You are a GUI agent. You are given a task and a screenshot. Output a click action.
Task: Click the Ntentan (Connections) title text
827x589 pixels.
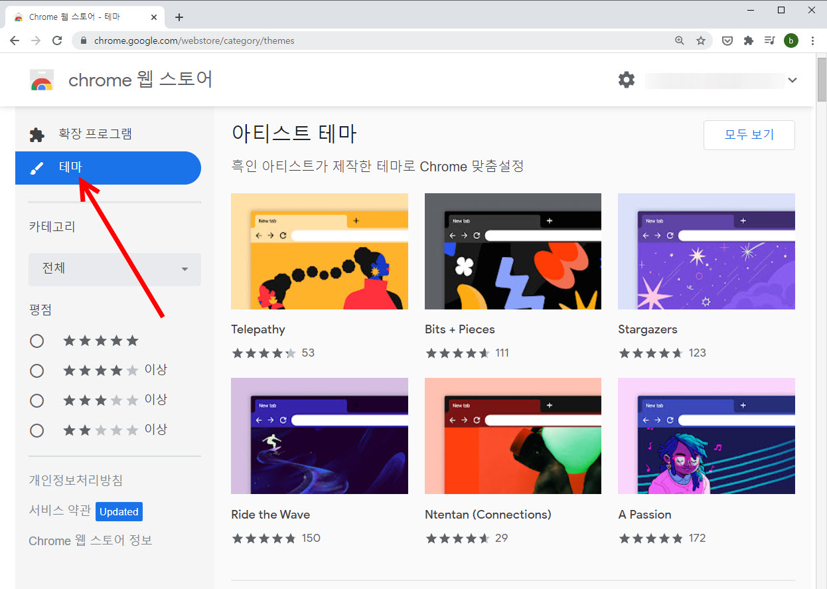coord(488,515)
